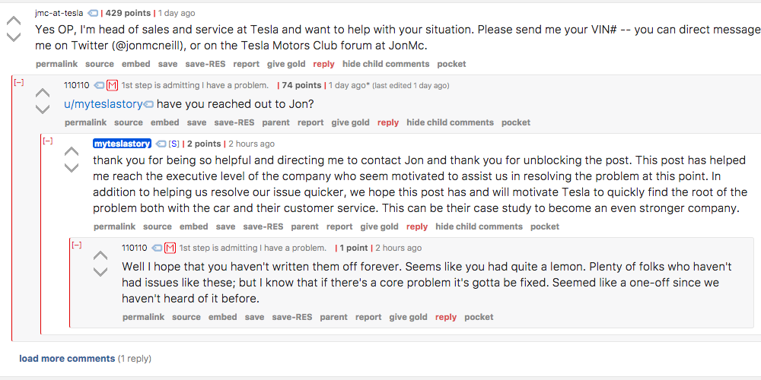Click red M moderator badge on 74-point comment
This screenshot has height=380, width=761.
point(112,85)
